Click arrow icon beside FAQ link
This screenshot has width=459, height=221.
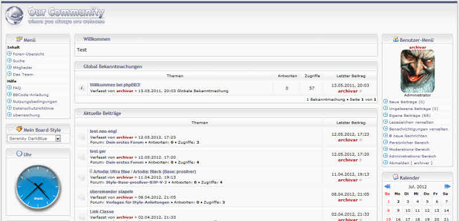pos(9,88)
